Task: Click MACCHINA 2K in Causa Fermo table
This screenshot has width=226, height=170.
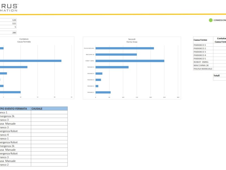Action: click(x=203, y=65)
